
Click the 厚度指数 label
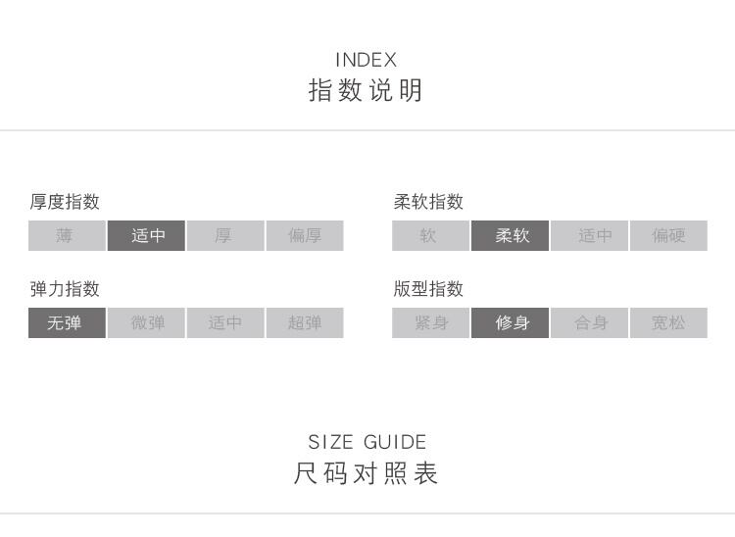point(65,202)
